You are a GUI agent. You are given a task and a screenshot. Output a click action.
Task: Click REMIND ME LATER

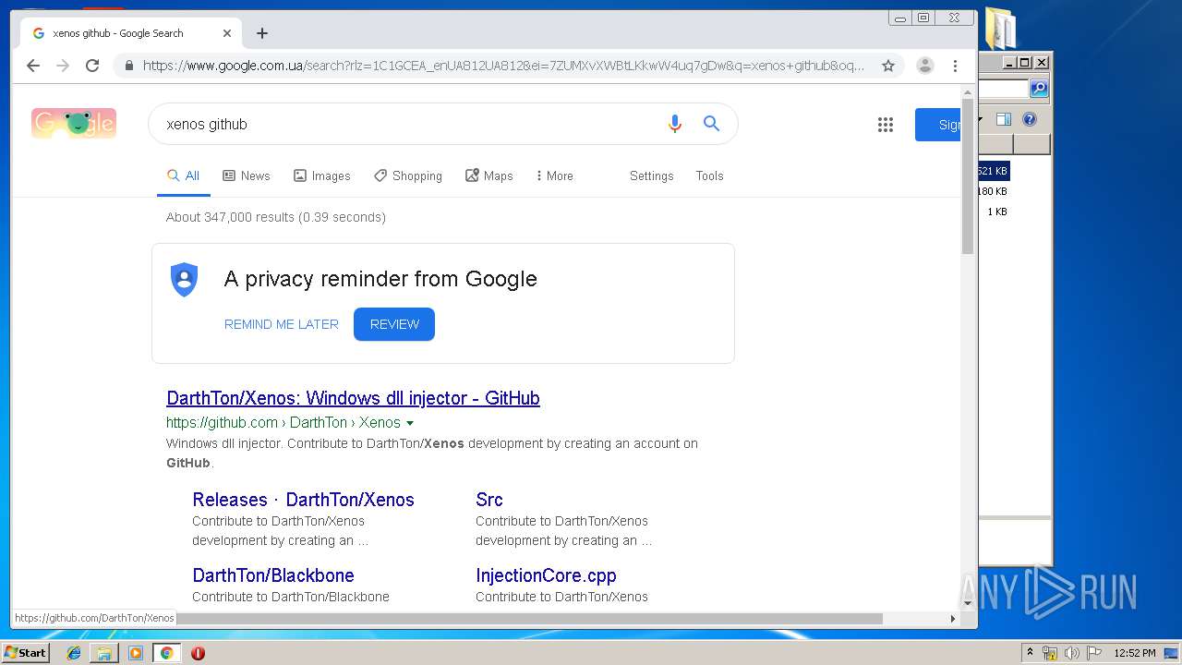(x=282, y=324)
